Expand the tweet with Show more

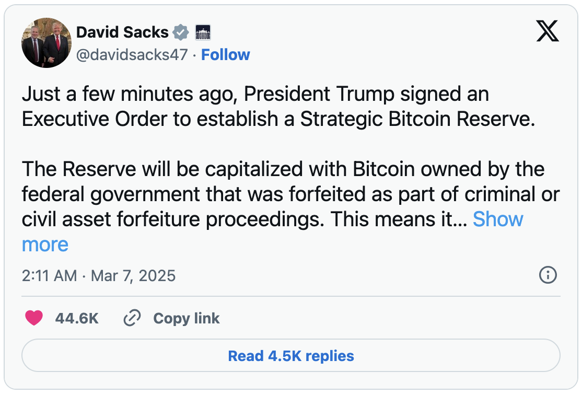[497, 219]
